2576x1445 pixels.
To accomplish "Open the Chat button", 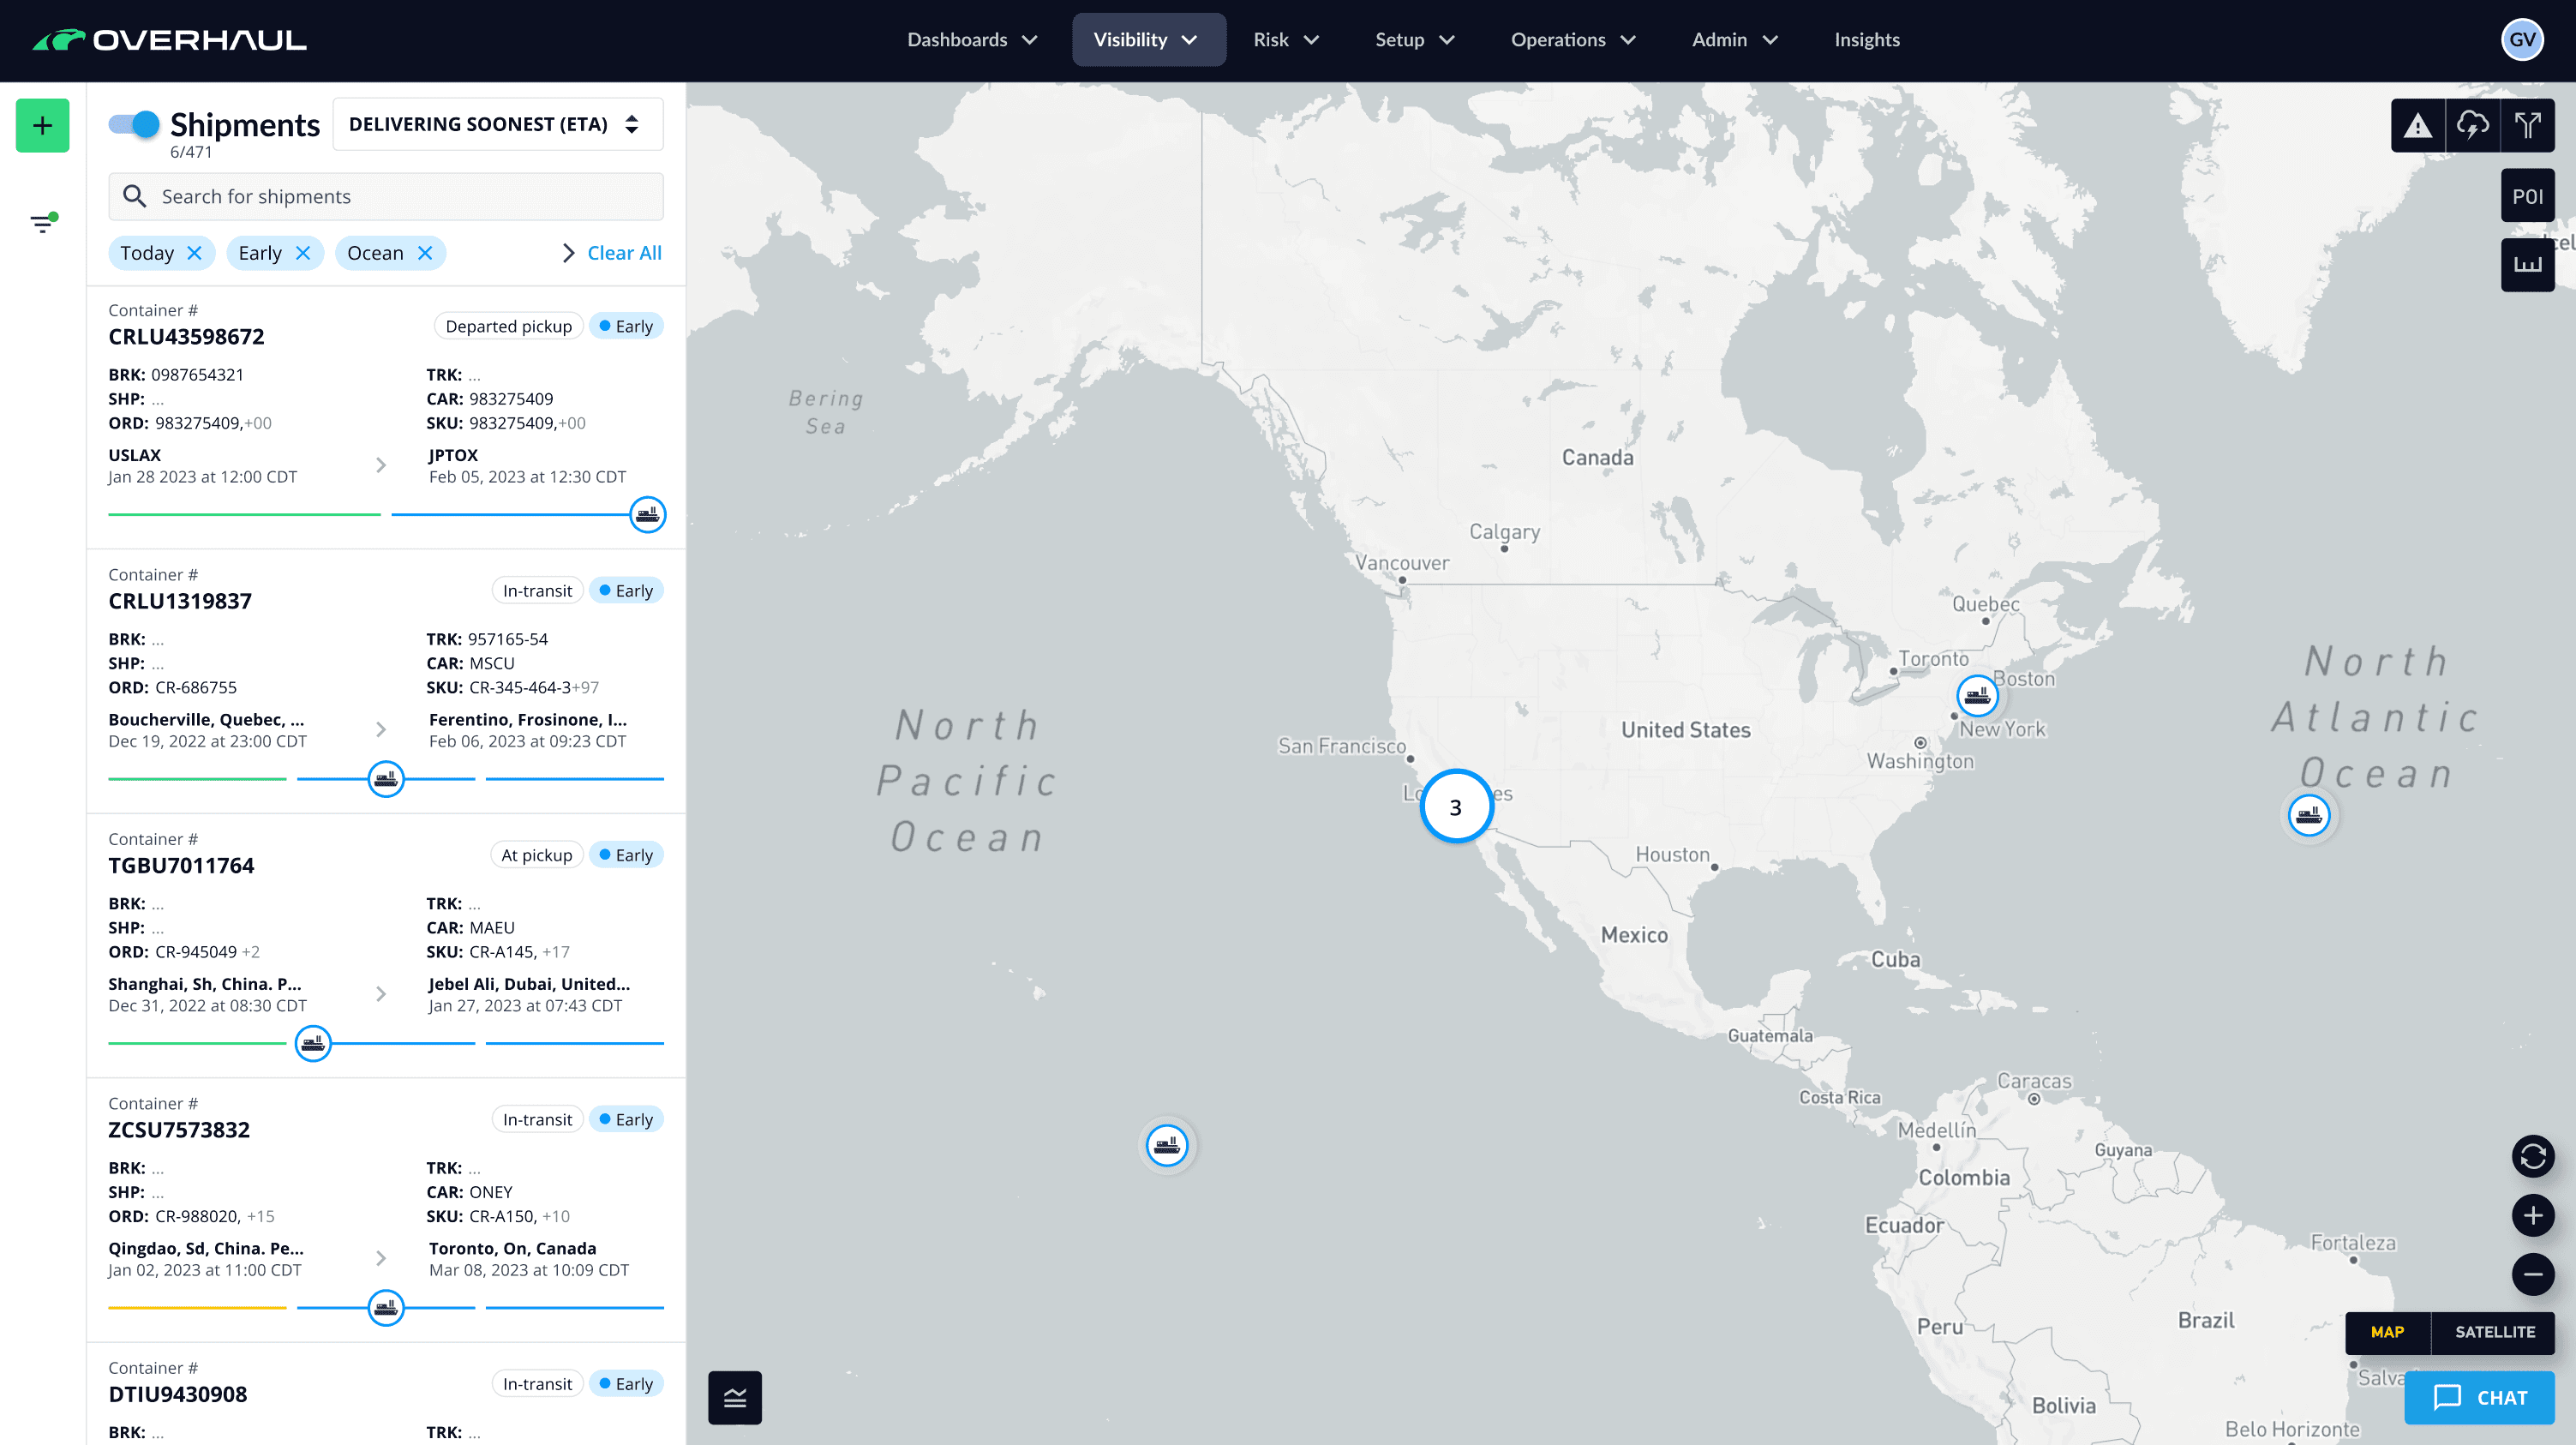I will [2479, 1397].
